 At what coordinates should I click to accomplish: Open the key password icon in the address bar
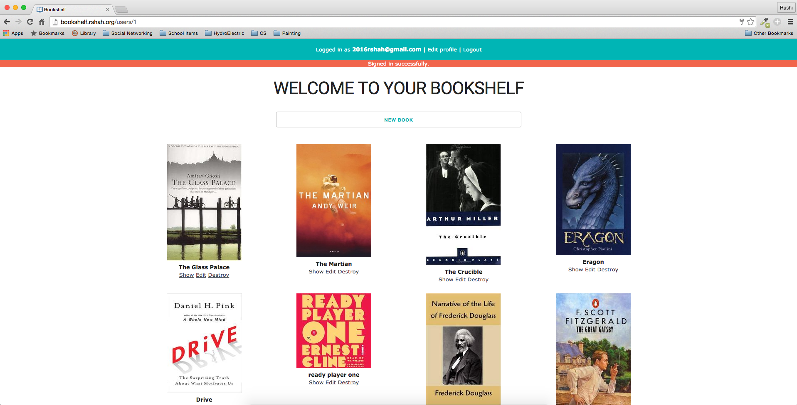tap(741, 22)
